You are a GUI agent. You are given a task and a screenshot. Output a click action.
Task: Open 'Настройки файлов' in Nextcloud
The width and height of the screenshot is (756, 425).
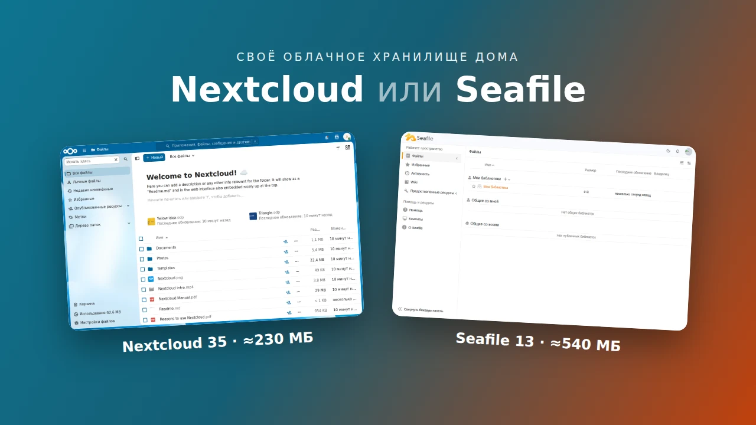click(94, 322)
